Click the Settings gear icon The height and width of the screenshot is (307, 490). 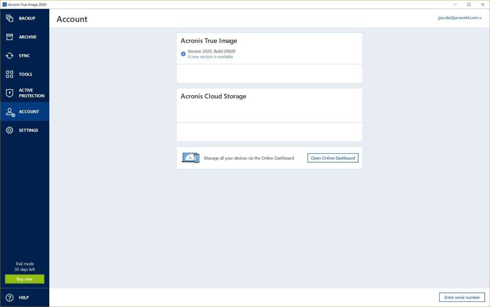pyautogui.click(x=10, y=130)
